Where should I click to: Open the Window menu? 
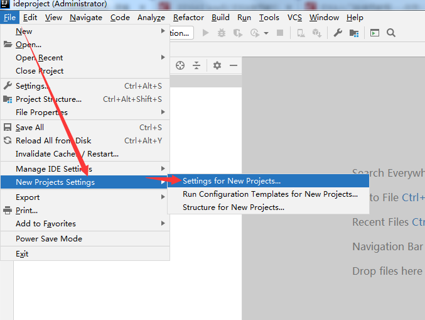click(324, 18)
